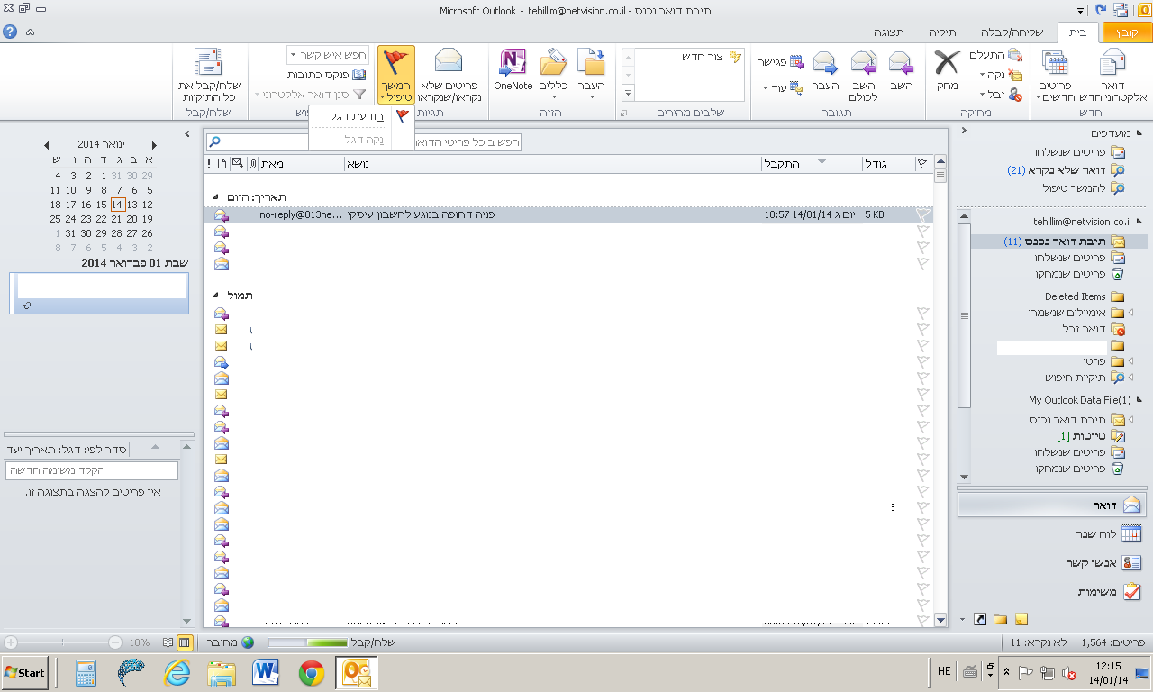Switch to Normal view in the status bar
1153x692 pixels.
(x=185, y=642)
